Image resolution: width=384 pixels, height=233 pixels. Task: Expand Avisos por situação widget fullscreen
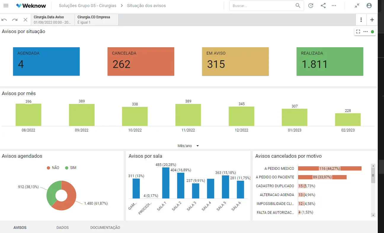[x=358, y=32]
